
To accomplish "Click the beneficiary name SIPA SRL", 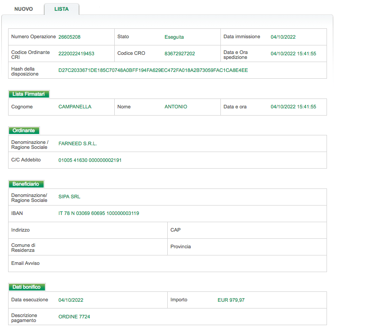I will pos(69,197).
